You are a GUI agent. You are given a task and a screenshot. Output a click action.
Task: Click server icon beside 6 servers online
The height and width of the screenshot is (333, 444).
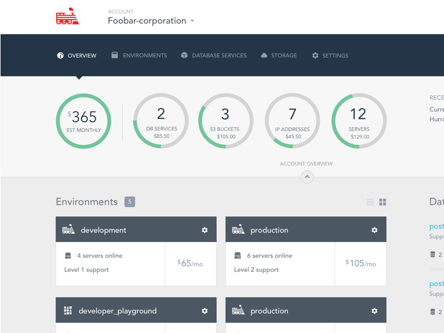(238, 256)
